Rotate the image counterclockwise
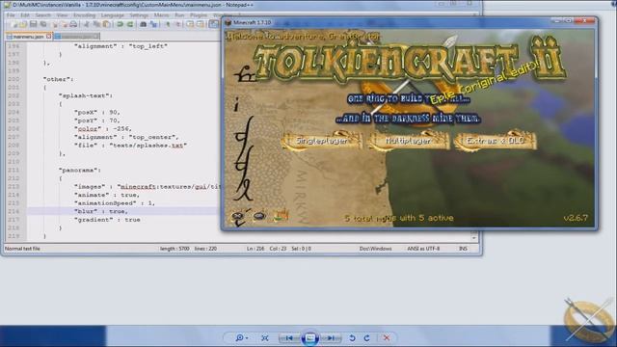The width and height of the screenshot is (617, 347). point(352,338)
